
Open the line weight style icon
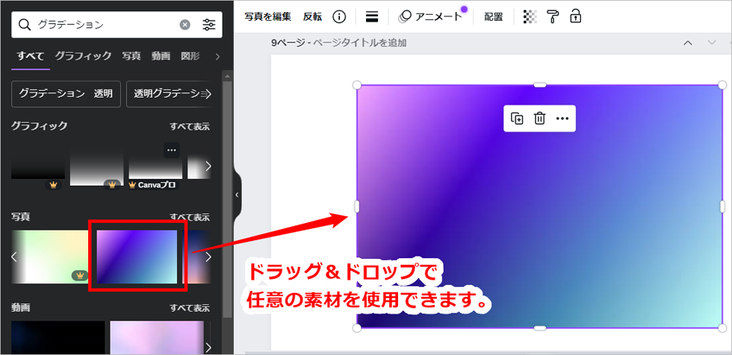(372, 17)
